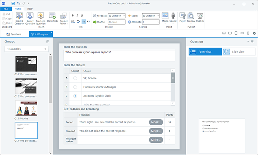258x155 pixels.
Task: Toggle bold text formatting
Action: pos(73,15)
